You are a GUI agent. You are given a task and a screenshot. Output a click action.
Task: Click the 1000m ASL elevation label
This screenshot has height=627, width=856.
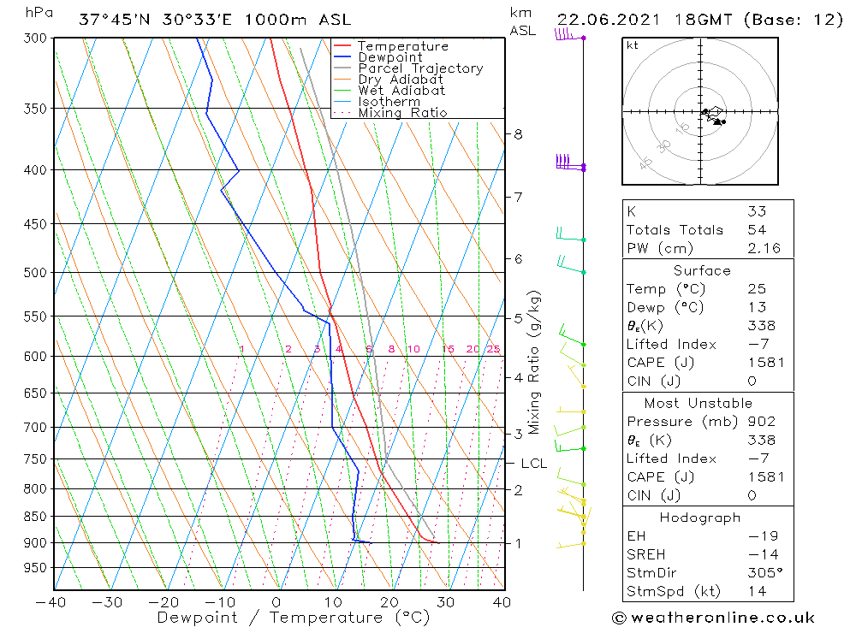pos(298,21)
